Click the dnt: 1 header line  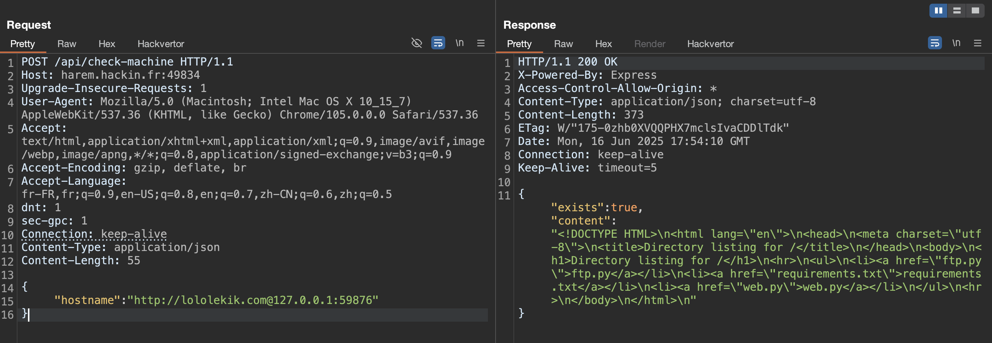(x=41, y=208)
